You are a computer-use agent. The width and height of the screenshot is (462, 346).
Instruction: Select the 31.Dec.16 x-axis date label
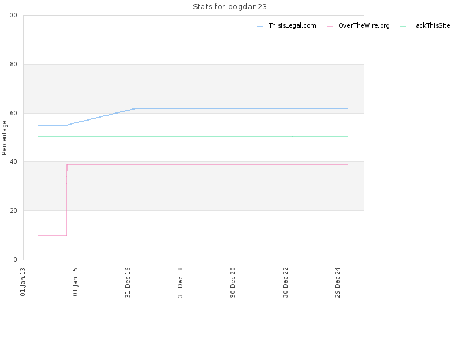click(x=128, y=283)
